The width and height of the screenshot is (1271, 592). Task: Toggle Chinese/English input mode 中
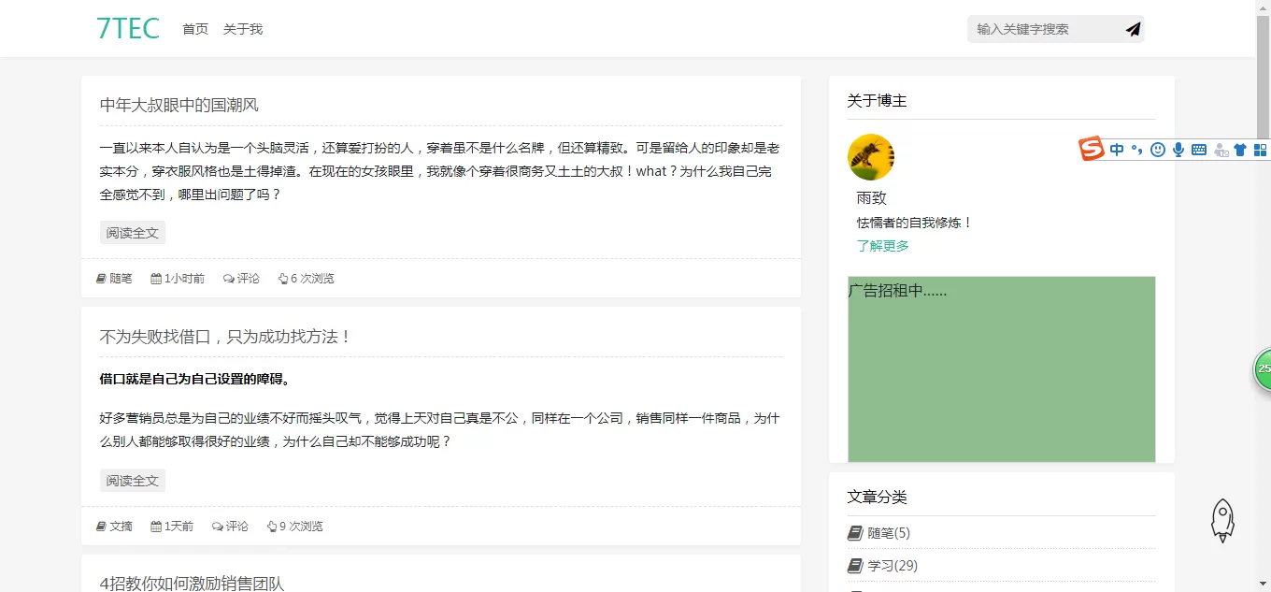[x=1117, y=150]
